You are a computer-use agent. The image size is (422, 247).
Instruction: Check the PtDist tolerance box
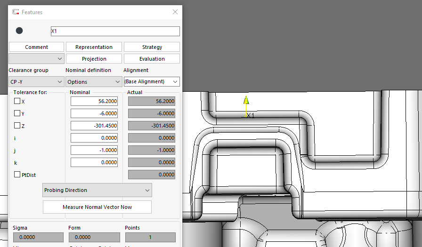coord(17,175)
